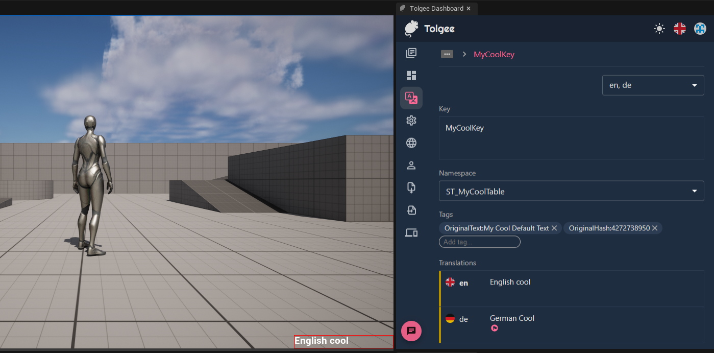The height and width of the screenshot is (353, 714).
Task: Open the 'en, de' language selector dropdown
Action: 653,85
